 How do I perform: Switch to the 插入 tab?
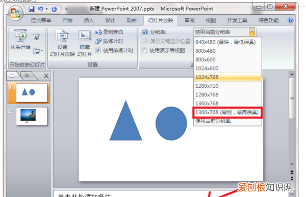click(89, 20)
